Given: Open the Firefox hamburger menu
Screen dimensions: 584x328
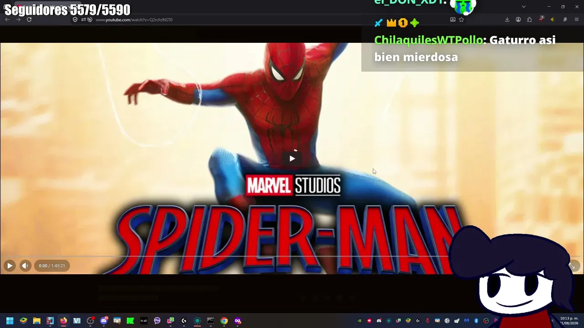Looking at the screenshot, I should 577,20.
